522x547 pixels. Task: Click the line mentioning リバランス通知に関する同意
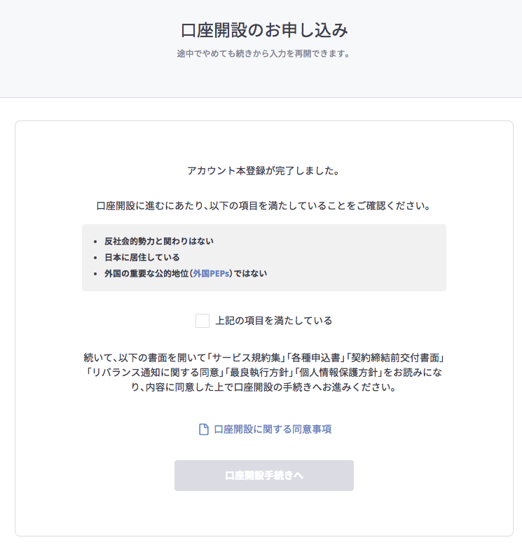(263, 373)
